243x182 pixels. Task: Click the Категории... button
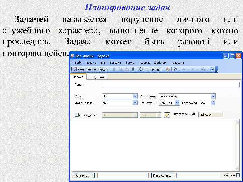(162, 176)
